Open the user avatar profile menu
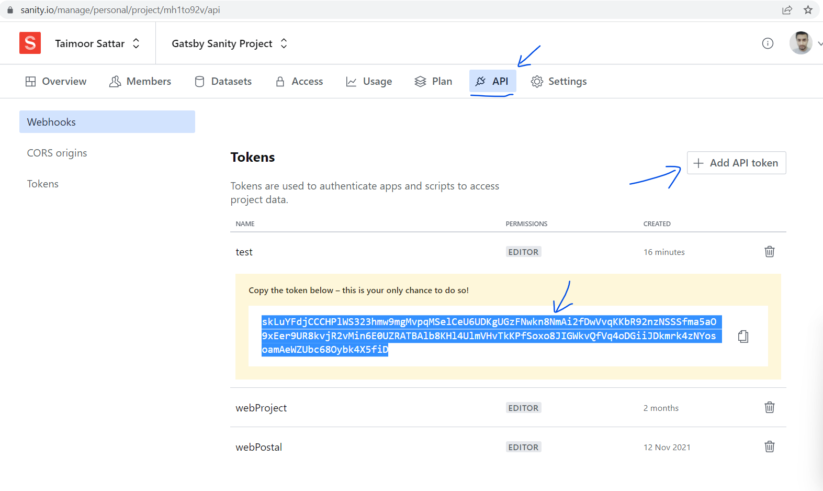The width and height of the screenshot is (823, 491). point(801,43)
